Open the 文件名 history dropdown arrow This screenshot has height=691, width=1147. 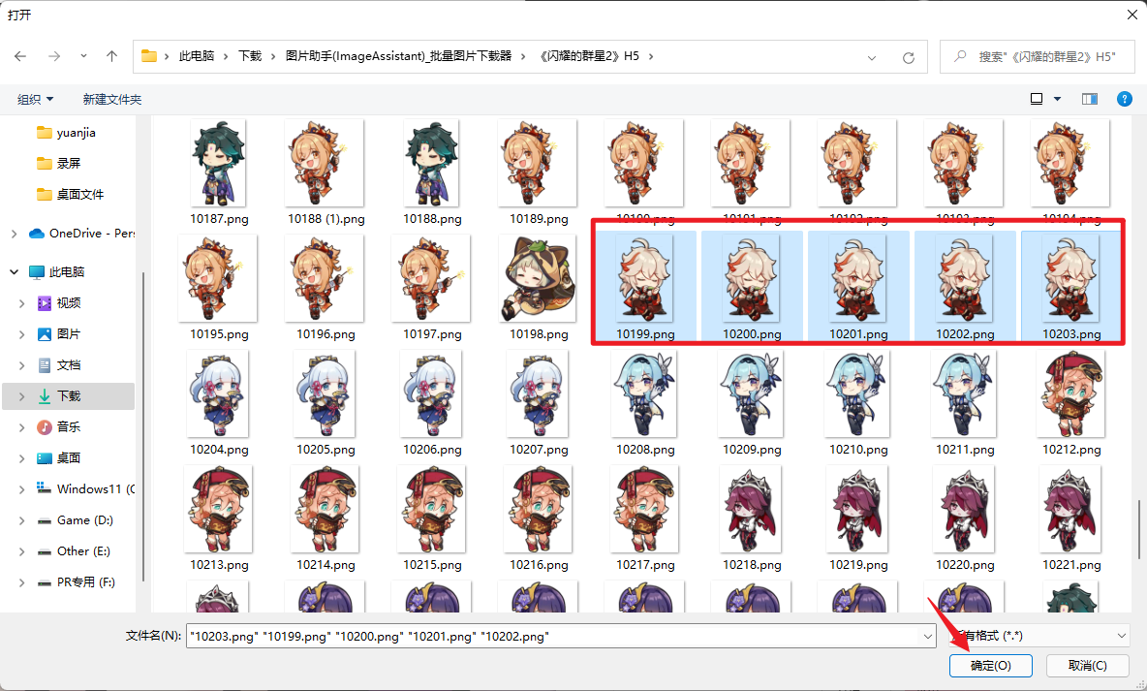(927, 636)
